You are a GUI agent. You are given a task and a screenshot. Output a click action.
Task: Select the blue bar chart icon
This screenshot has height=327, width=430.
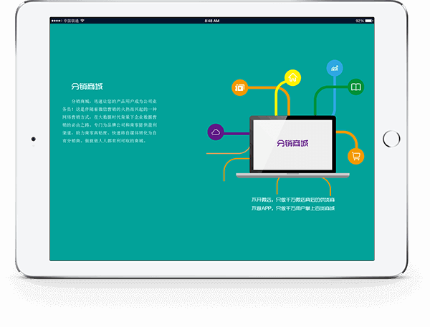pyautogui.click(x=334, y=68)
